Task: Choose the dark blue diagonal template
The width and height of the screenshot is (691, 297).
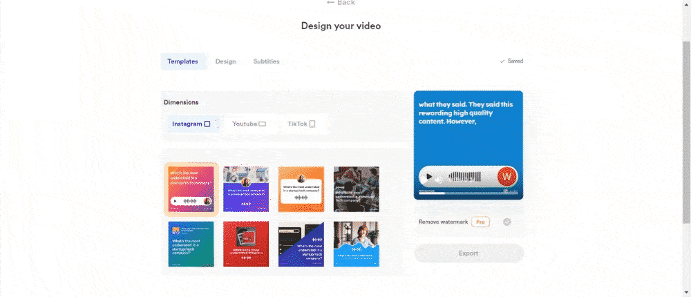Action: point(301,244)
